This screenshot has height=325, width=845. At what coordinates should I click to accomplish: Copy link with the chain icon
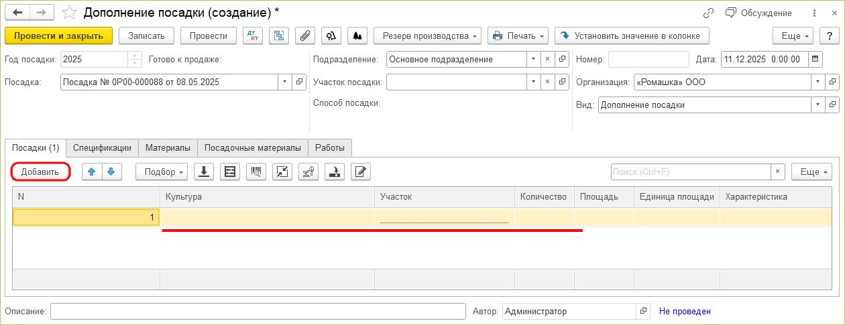709,13
